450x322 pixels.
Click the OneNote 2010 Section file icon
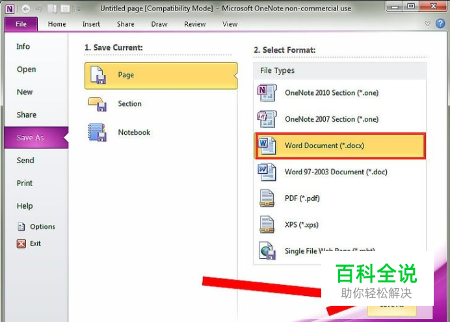267,92
